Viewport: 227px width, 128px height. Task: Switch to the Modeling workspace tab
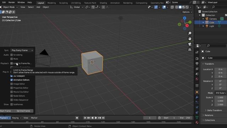pyautogui.click(x=51, y=3)
